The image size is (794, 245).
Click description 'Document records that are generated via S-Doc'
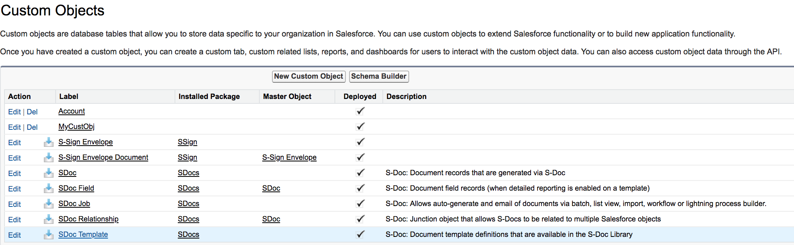tap(488, 173)
